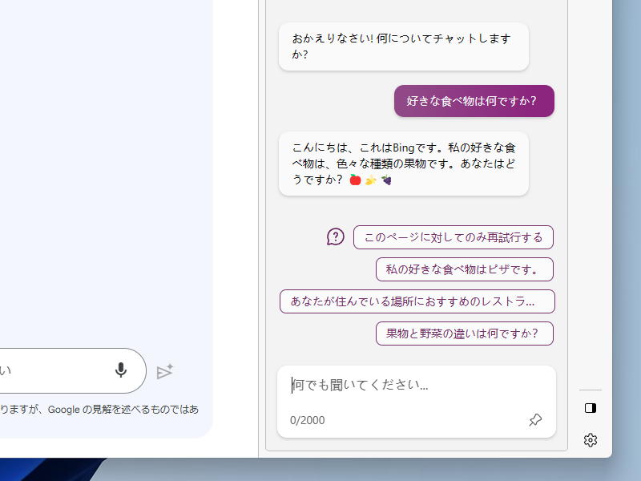Select suggestion 私の好きな食べ物はピザです。

pos(465,269)
